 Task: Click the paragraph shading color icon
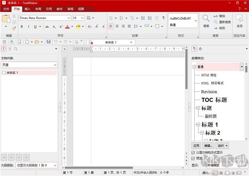point(146,26)
